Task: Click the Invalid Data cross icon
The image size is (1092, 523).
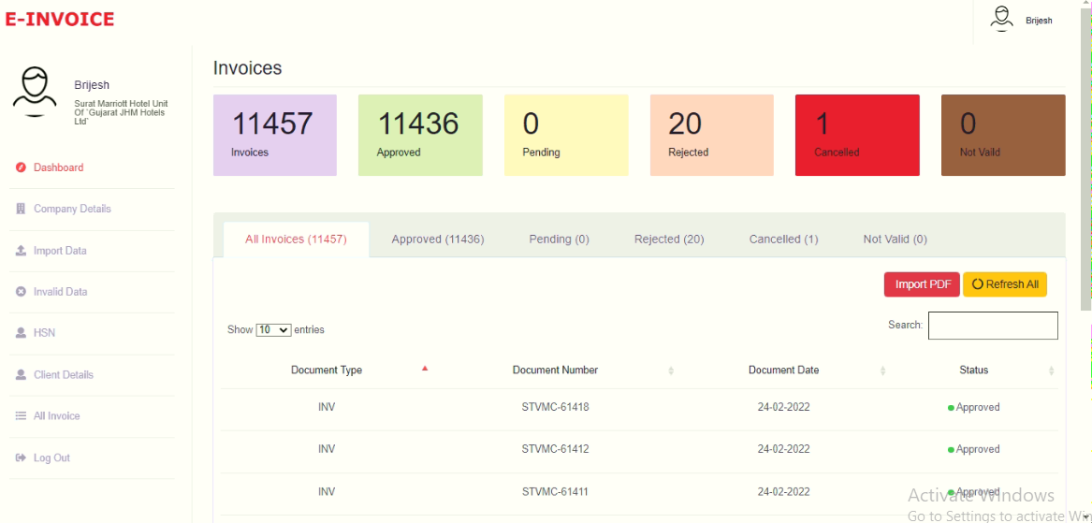Action: pyautogui.click(x=21, y=292)
